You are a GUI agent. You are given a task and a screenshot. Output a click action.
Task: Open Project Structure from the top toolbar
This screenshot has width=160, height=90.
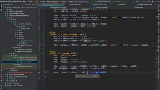(152, 1)
